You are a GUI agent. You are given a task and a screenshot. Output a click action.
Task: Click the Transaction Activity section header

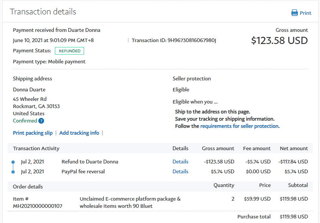[x=36, y=148]
